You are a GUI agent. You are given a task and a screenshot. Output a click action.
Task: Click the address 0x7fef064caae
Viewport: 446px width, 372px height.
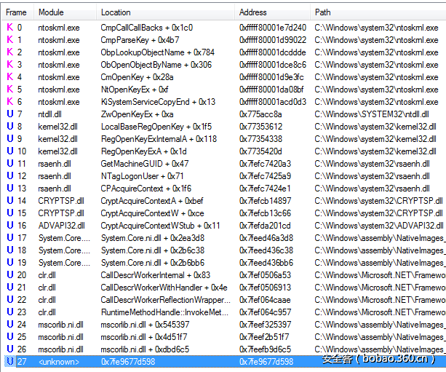pos(265,300)
